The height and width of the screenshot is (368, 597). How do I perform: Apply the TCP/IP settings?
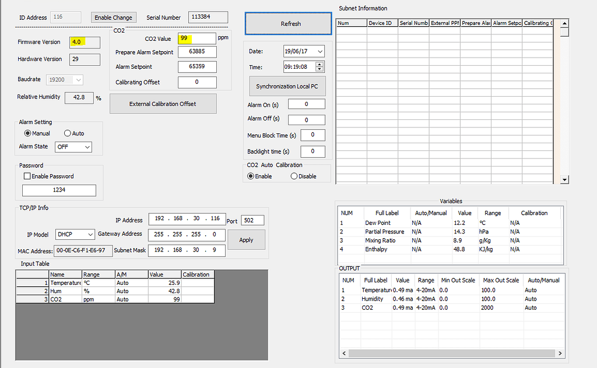(246, 239)
